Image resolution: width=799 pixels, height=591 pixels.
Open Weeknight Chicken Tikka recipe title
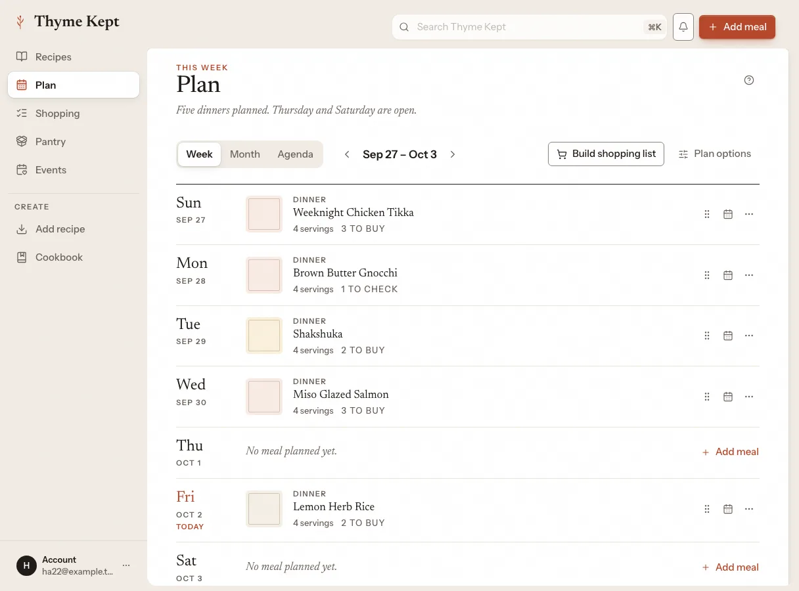pos(354,213)
